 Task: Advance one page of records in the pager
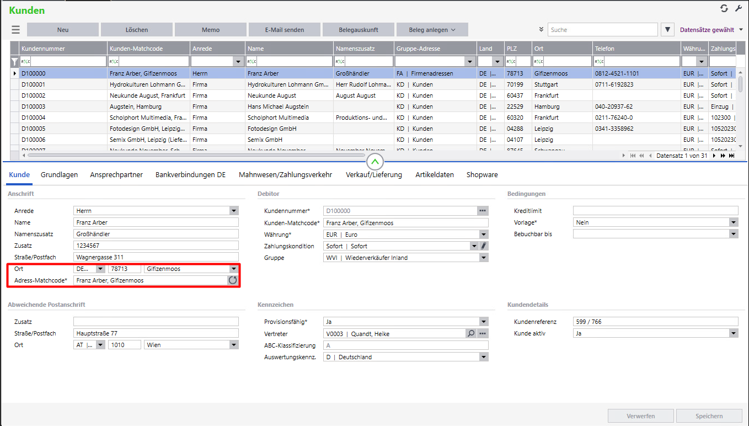coord(723,156)
